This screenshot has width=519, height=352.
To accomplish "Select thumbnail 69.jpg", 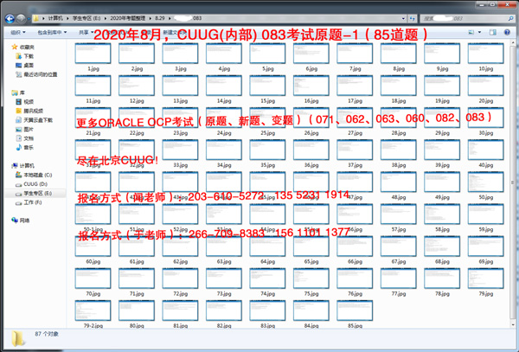I will coord(485,246).
